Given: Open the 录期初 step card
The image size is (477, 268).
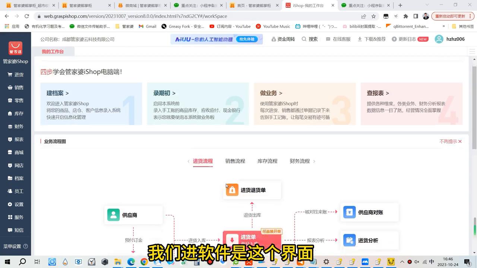Looking at the screenshot, I should [198, 104].
